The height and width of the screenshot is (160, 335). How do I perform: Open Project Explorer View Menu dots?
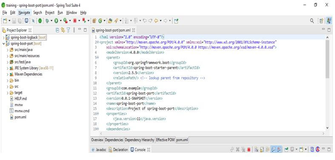(x=74, y=30)
